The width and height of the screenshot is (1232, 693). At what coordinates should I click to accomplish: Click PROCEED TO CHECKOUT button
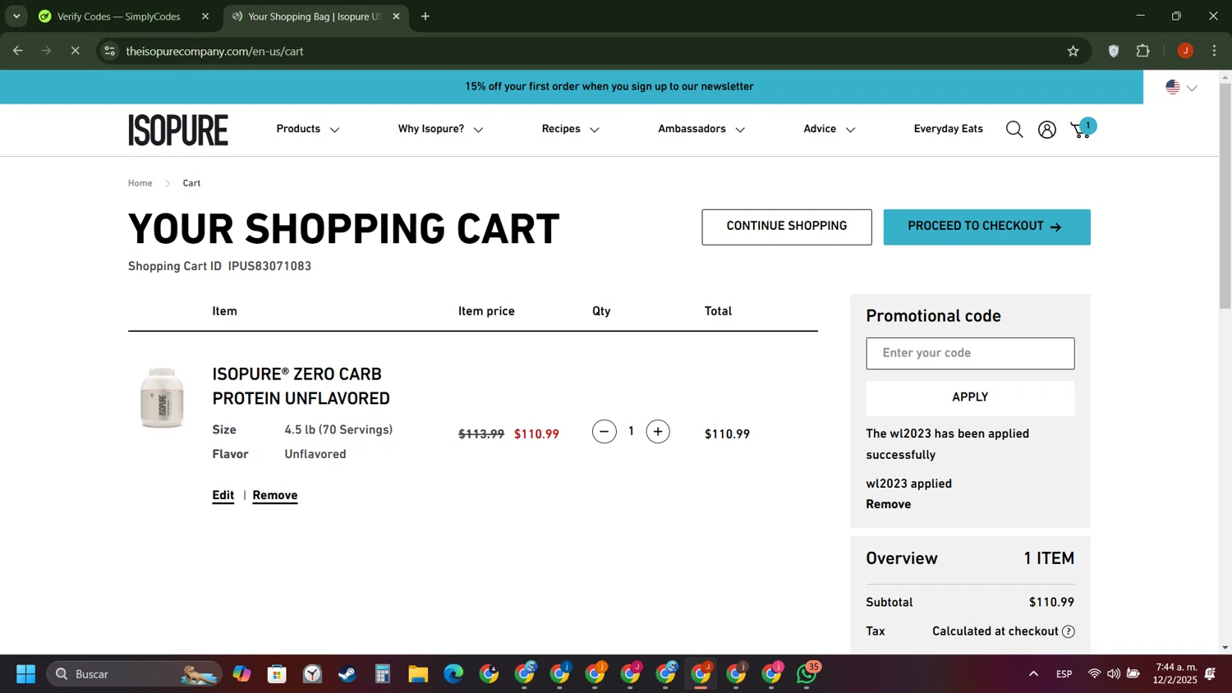(x=987, y=227)
